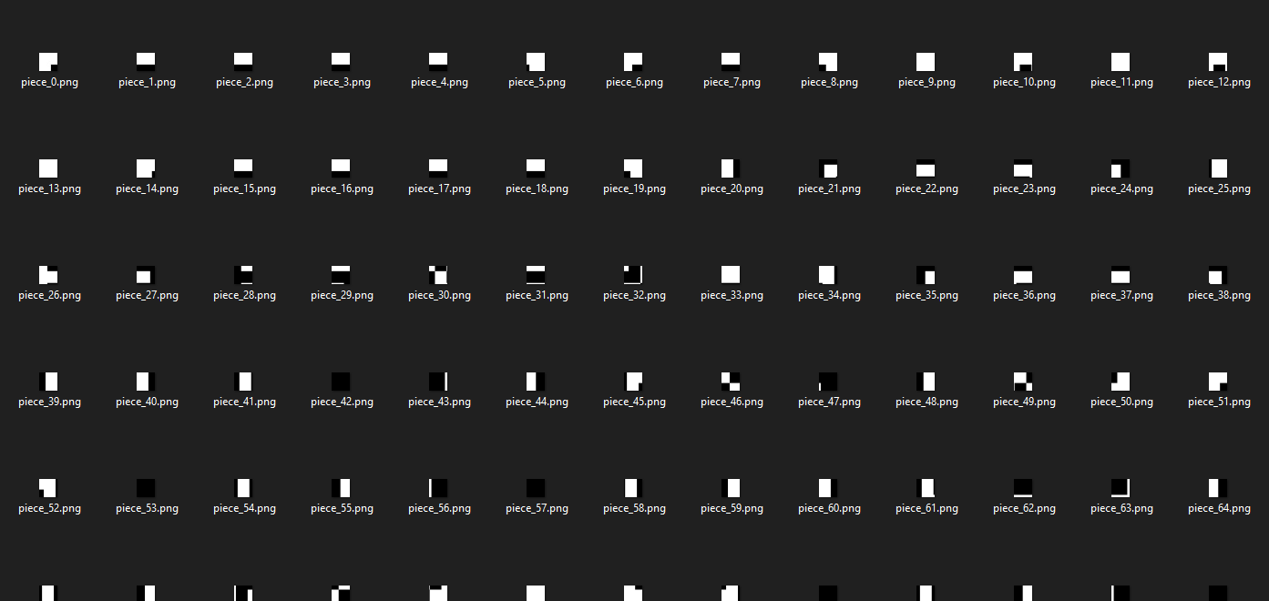Choose the piece_4.png image icon

439,62
